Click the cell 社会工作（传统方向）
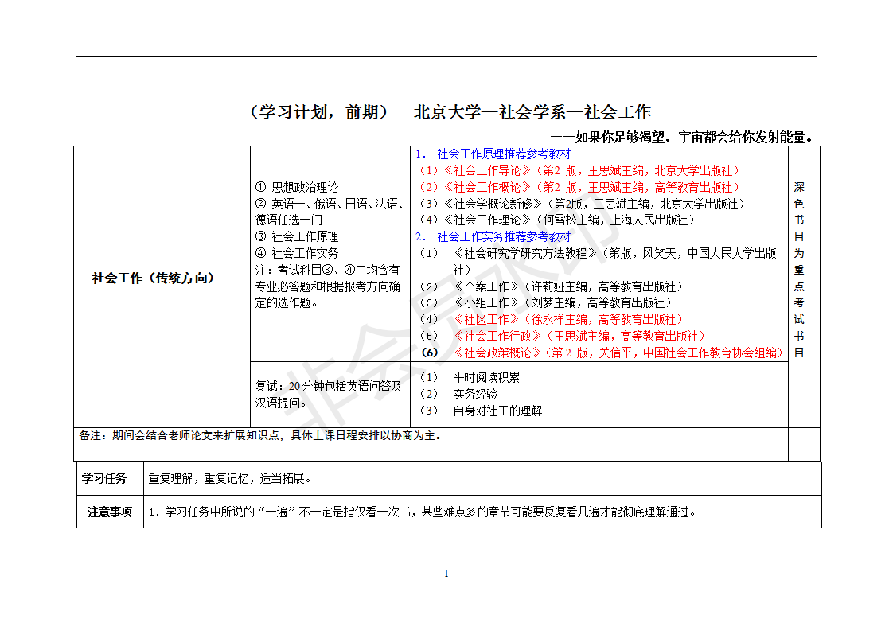893x631 pixels. point(154,278)
